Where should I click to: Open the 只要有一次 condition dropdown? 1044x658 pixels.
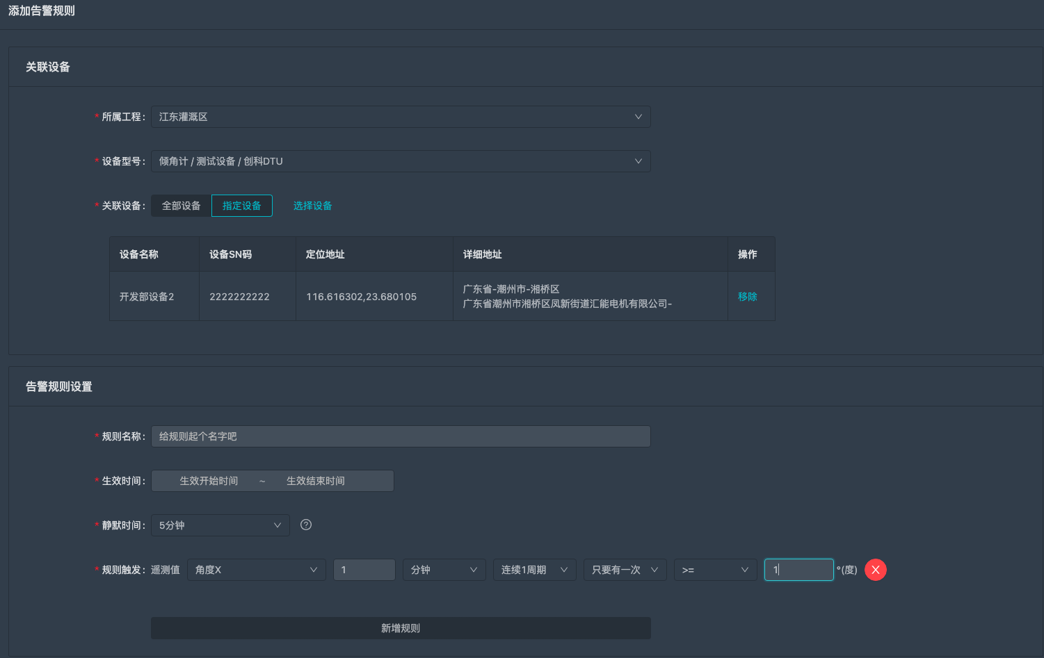tap(625, 570)
